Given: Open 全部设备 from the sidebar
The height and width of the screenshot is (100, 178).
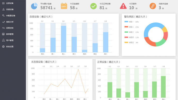Looking at the screenshot, I should point(8,3).
